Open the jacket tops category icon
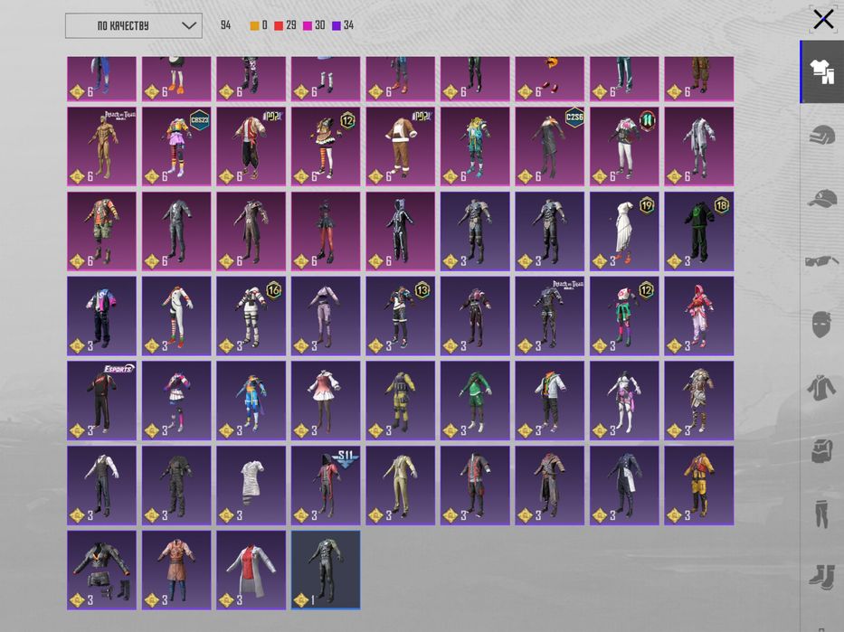844x632 pixels. point(822,388)
